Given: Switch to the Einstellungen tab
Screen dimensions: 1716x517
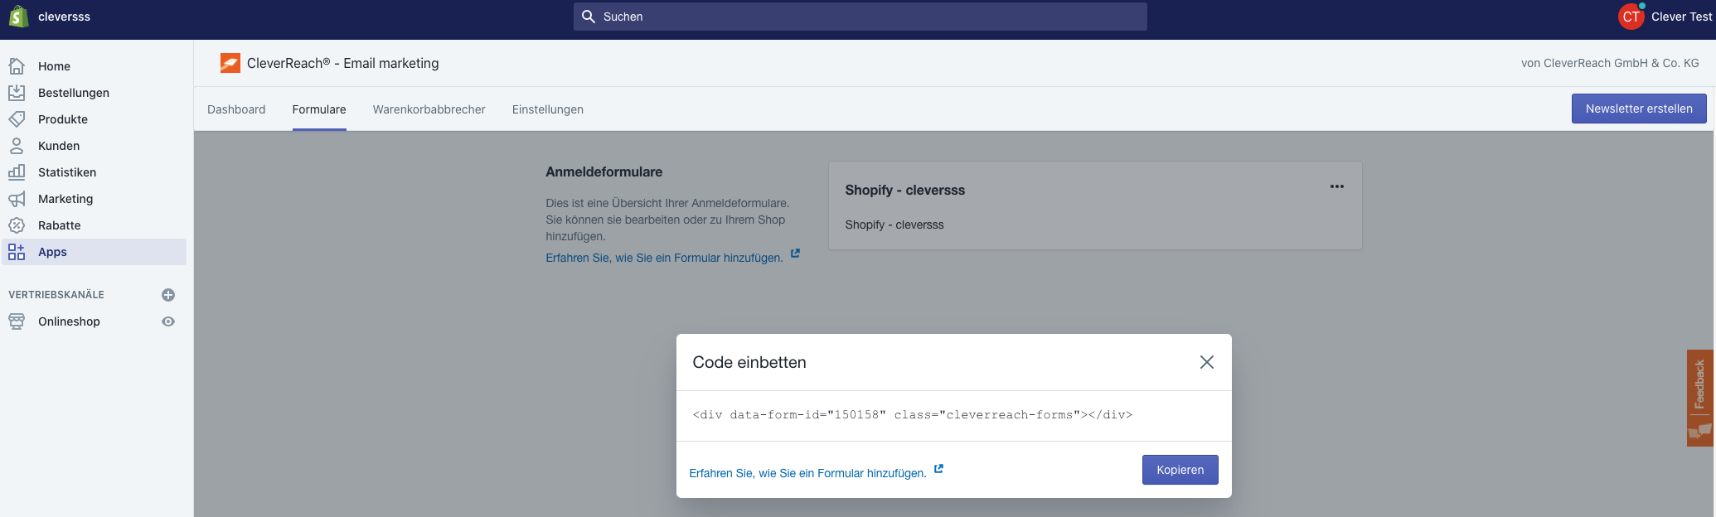Looking at the screenshot, I should tap(548, 109).
